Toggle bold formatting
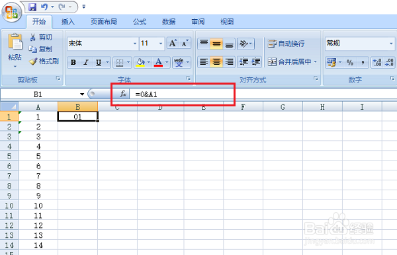This screenshot has width=397, height=255. pos(73,62)
